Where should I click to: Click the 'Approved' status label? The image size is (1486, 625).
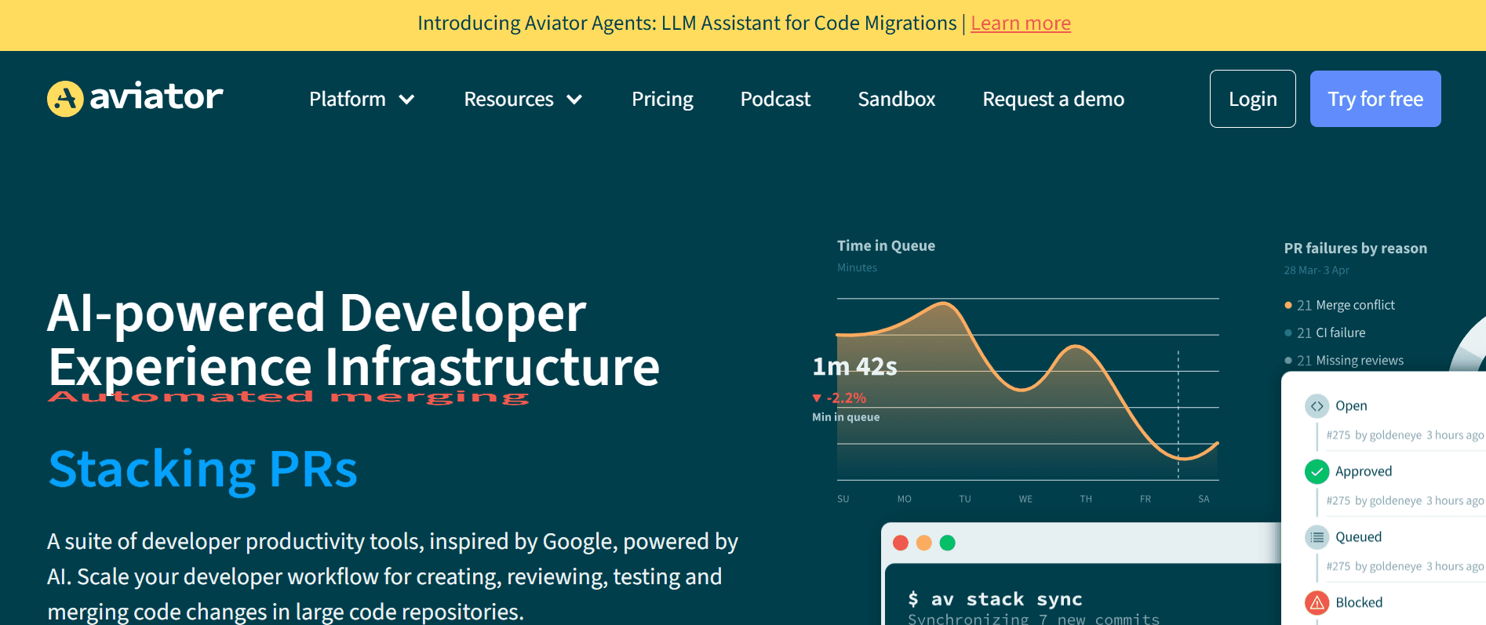pyautogui.click(x=1364, y=471)
